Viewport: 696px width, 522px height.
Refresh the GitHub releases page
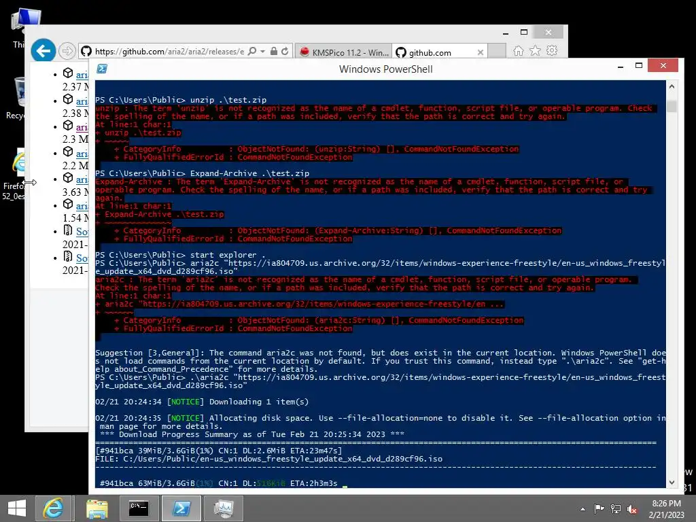(285, 52)
